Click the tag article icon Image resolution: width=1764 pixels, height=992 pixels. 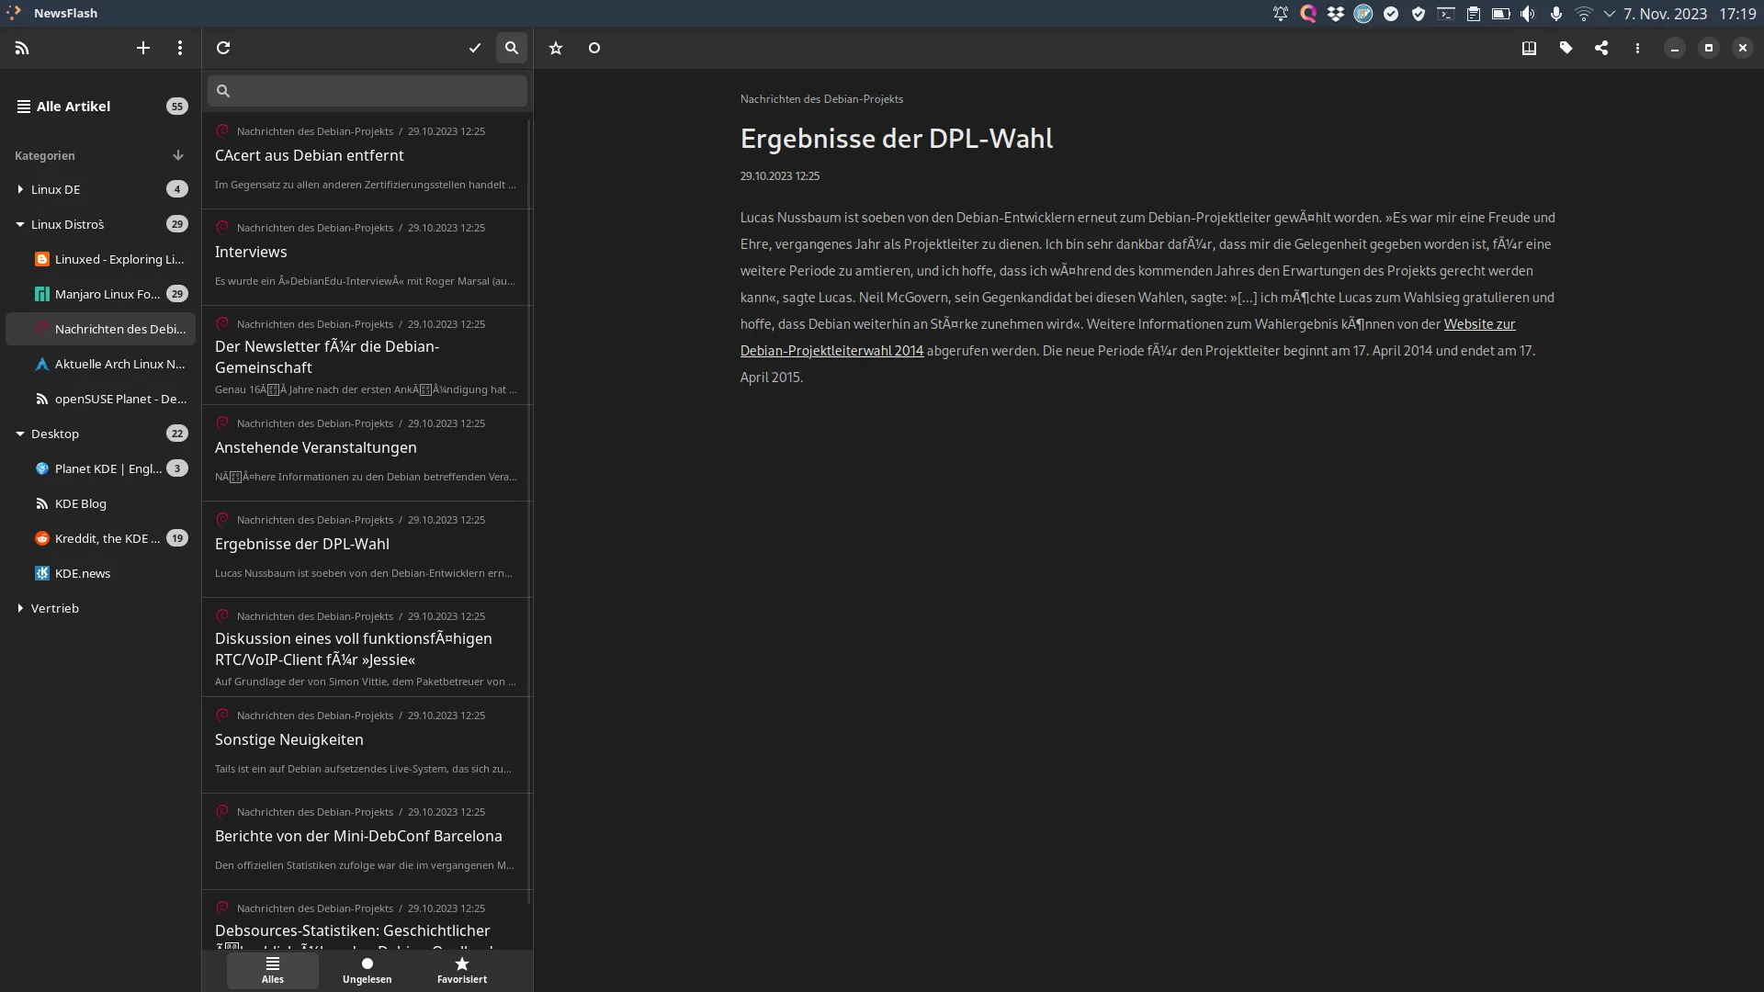coord(1566,48)
